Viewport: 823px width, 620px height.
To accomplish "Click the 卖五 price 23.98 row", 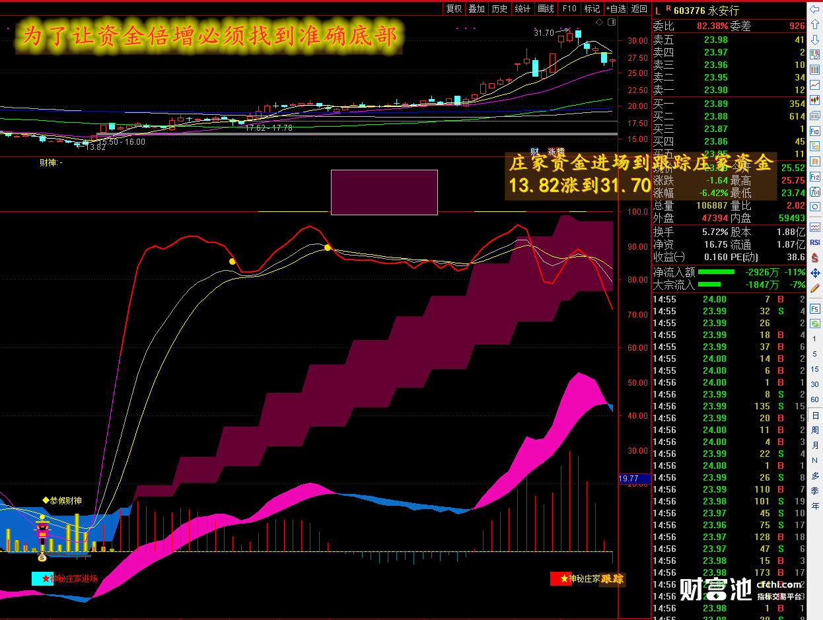I will pos(729,40).
